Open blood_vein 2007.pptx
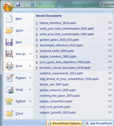Viewport: 114px width, 126px height. pos(54,84)
